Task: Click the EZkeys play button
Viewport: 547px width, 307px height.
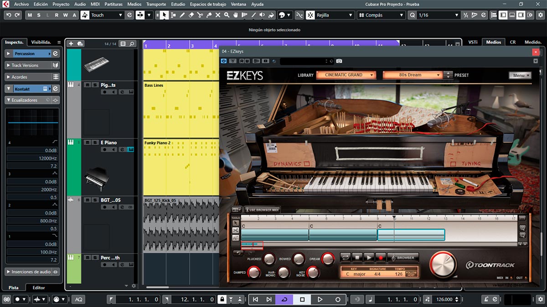Action: [x=369, y=257]
